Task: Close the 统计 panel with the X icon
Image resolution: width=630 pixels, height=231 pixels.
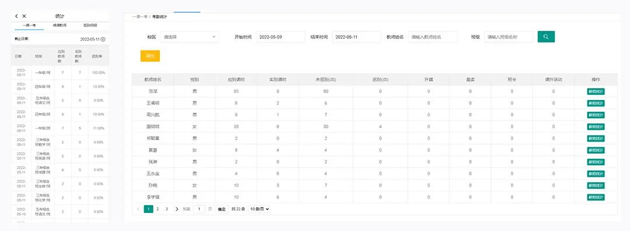Action: 24,16
